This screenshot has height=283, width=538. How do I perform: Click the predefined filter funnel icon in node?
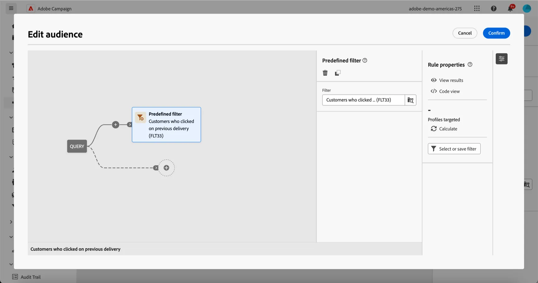click(140, 117)
